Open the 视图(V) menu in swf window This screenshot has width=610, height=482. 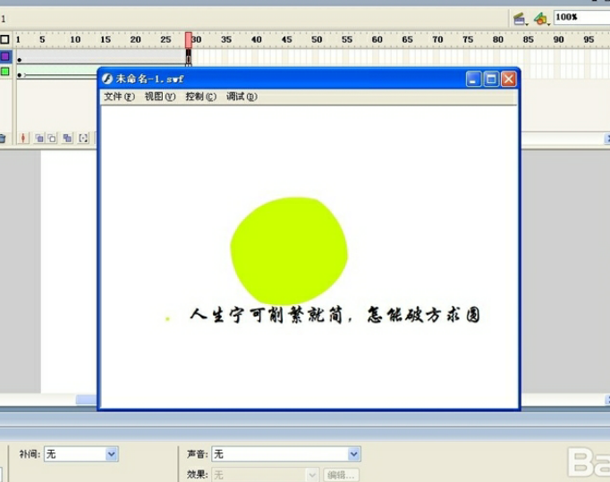tap(160, 97)
